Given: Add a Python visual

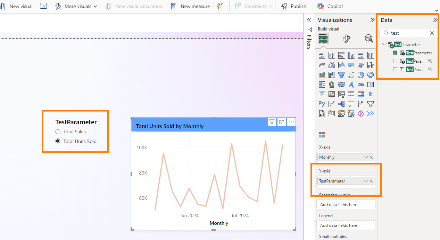Looking at the screenshot, I should tap(322, 104).
